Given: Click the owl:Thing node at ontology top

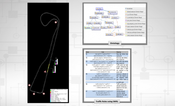Looking at the screenshot, I should coord(99,9).
